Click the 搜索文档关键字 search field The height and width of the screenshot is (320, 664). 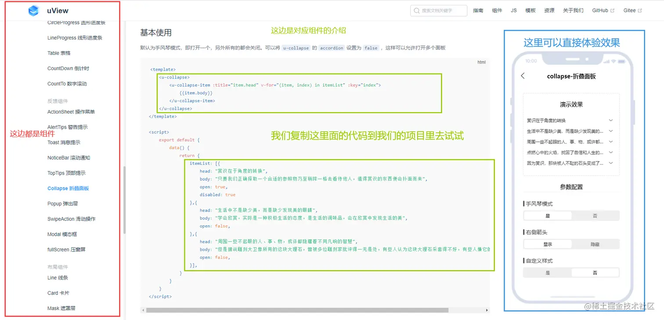[439, 11]
